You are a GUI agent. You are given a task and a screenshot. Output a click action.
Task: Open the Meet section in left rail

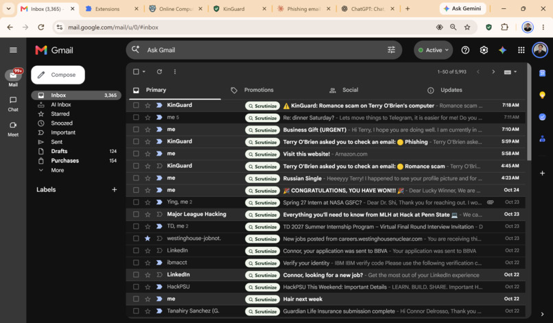(13, 129)
